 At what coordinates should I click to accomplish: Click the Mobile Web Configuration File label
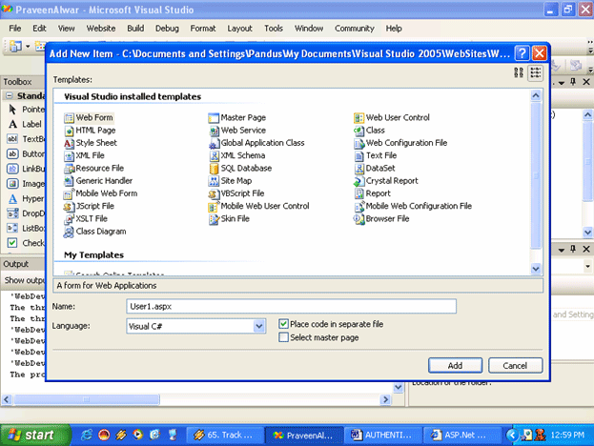419,207
